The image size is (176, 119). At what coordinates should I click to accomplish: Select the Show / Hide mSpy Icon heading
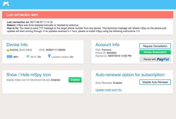point(29,75)
